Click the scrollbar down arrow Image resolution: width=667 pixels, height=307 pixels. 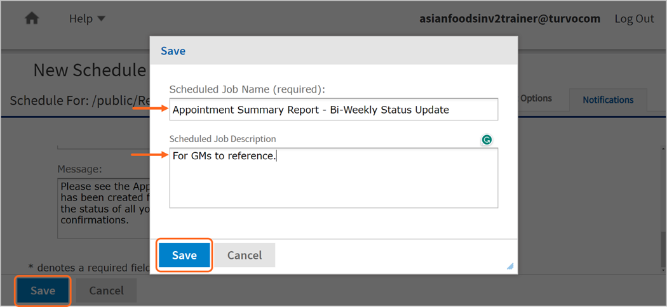tap(663, 270)
